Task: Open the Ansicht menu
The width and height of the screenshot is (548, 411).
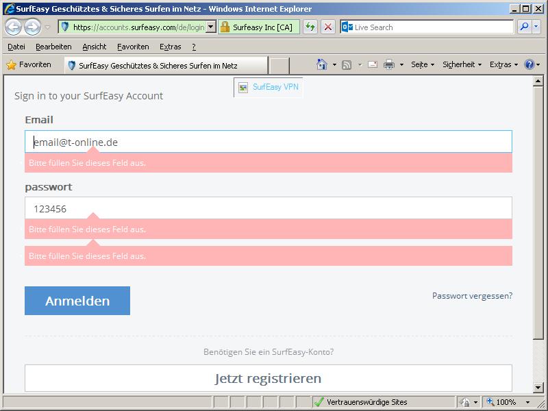Action: point(95,47)
